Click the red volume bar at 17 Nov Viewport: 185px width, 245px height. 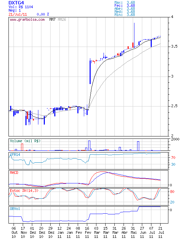pyautogui.click(x=22, y=147)
